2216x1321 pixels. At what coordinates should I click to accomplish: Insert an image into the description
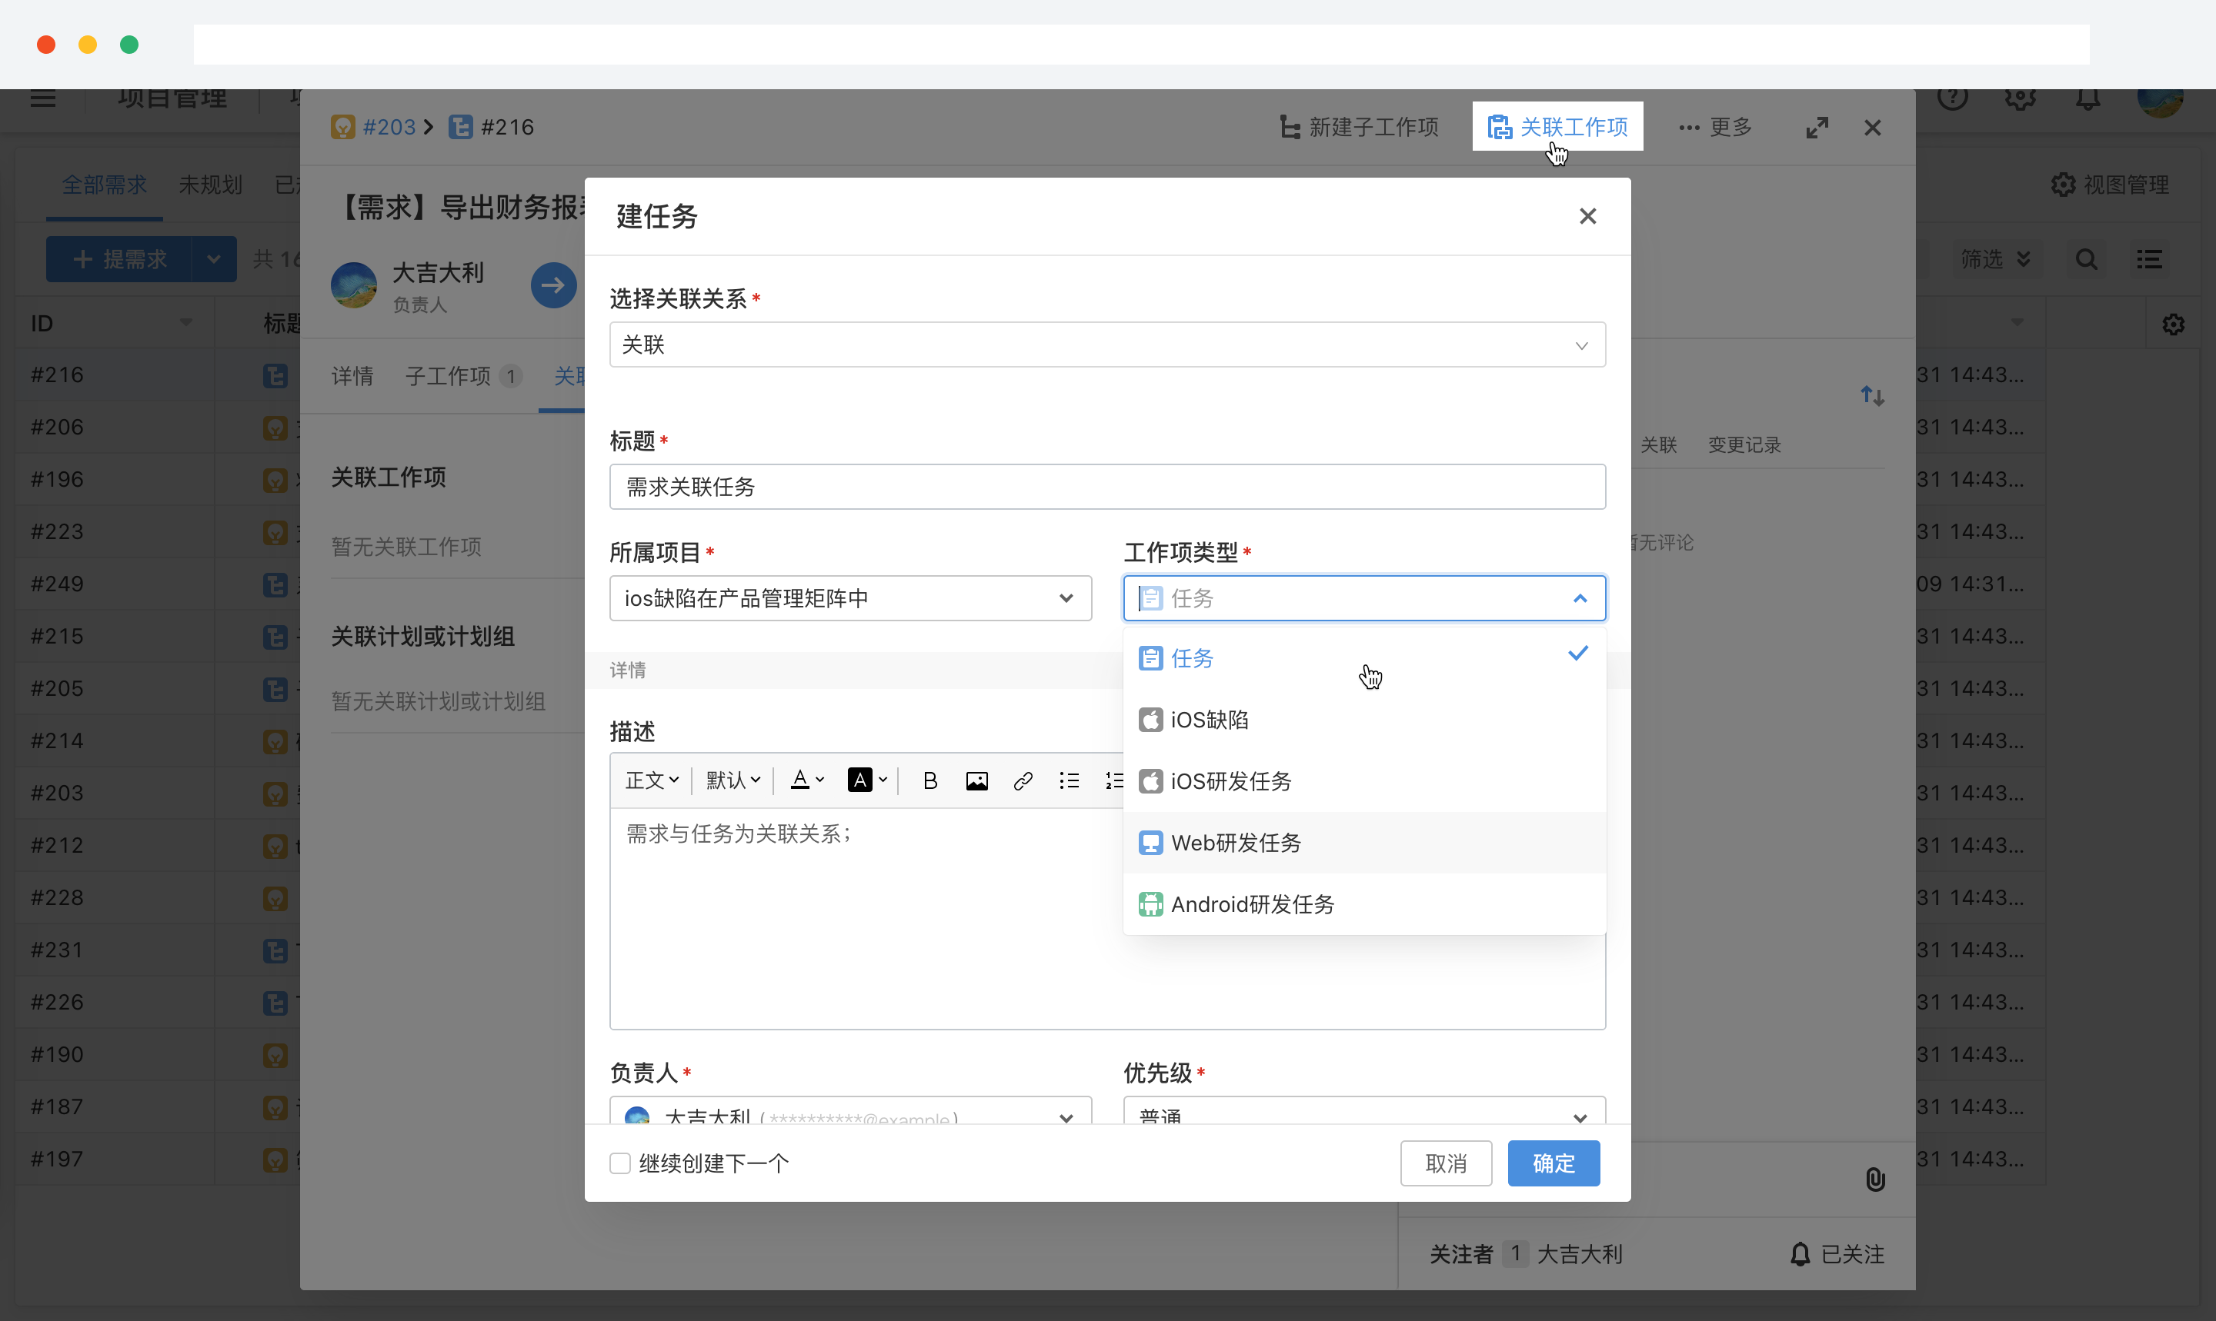977,780
